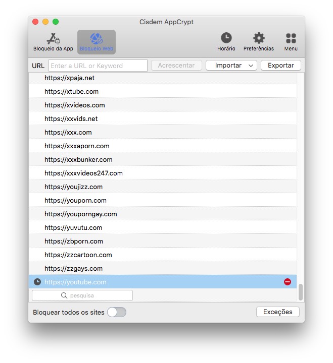This screenshot has height=363, width=333.
Task: Select the https://xxxbunker.com row
Action: [162, 159]
